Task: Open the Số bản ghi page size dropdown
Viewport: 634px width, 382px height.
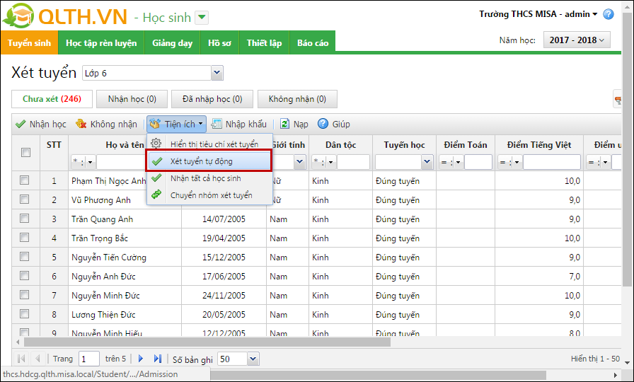Action: pyautogui.click(x=253, y=359)
